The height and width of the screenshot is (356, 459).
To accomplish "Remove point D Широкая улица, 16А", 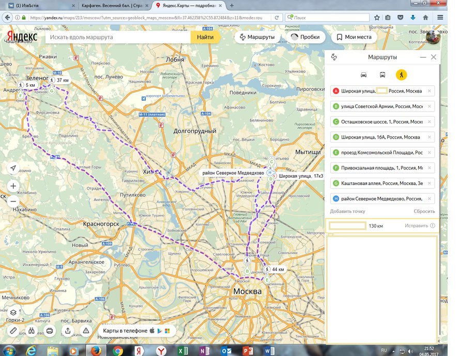I will [x=430, y=137].
